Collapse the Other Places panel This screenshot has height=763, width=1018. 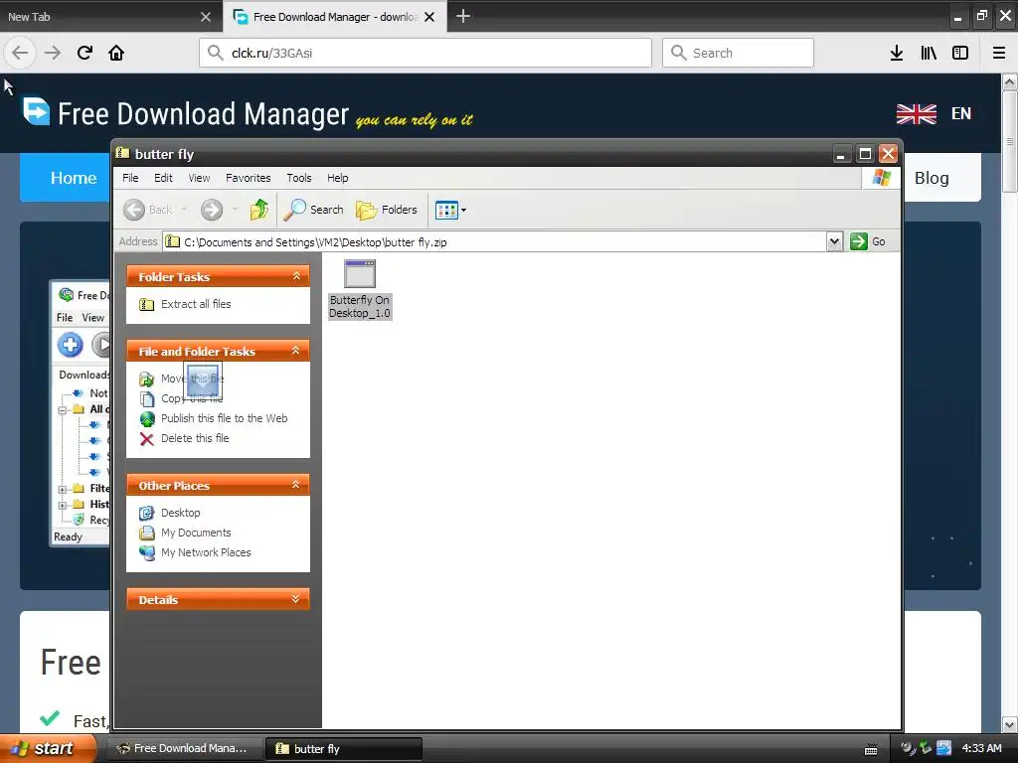(x=296, y=485)
